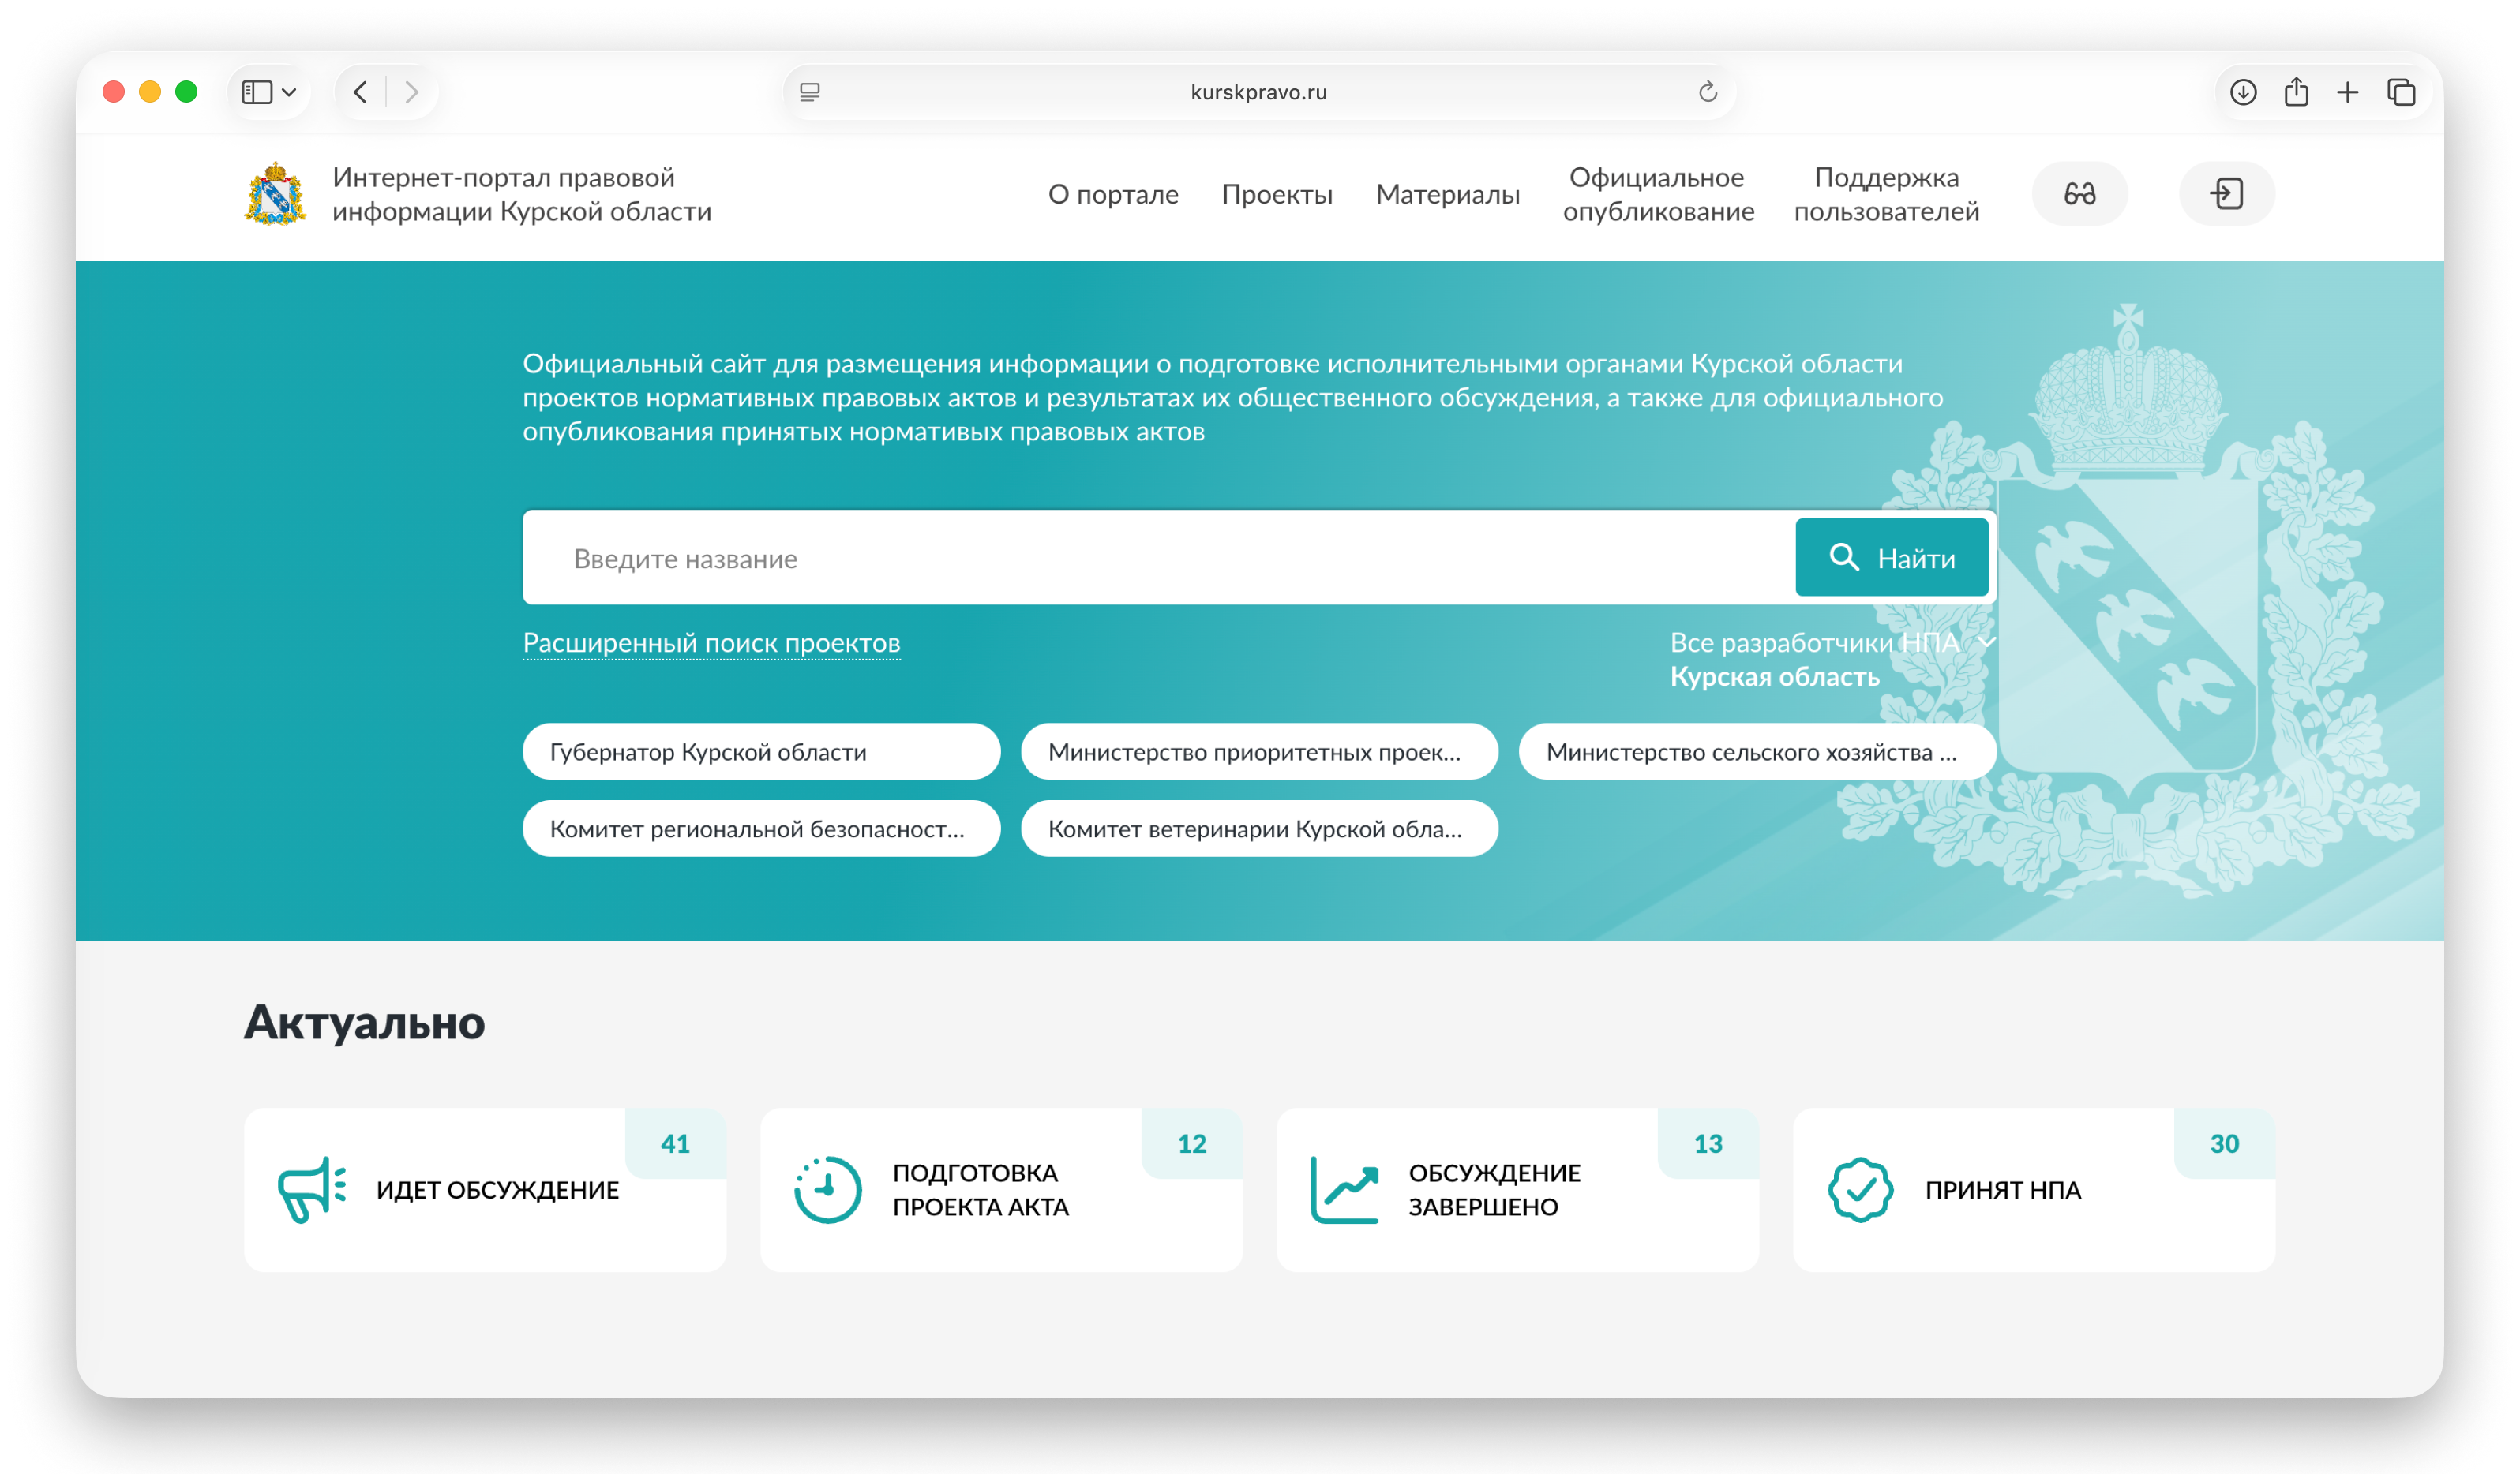Screen dimensions: 2520x1474
Task: Open the Safari downloads icon
Action: click(2243, 92)
